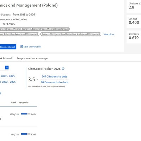Click the Last updated on 08 June note

(x=47, y=86)
